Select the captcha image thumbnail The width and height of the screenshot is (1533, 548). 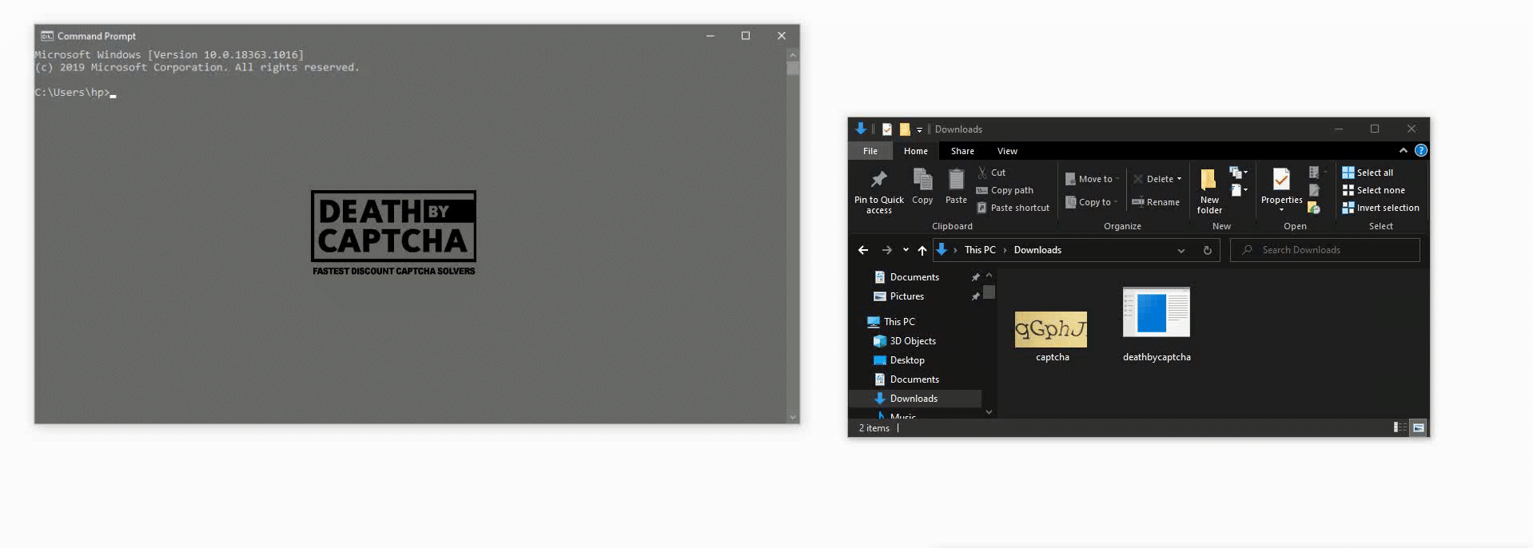point(1051,329)
